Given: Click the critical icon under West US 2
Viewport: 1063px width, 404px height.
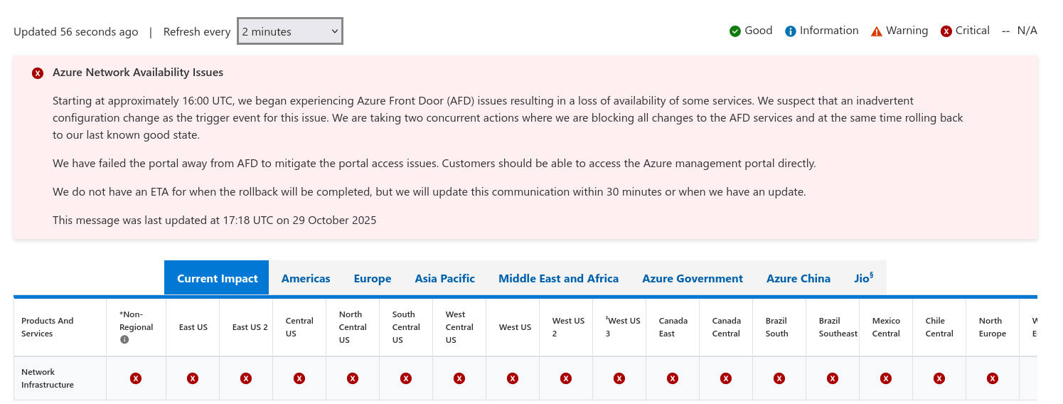Looking at the screenshot, I should click(566, 378).
